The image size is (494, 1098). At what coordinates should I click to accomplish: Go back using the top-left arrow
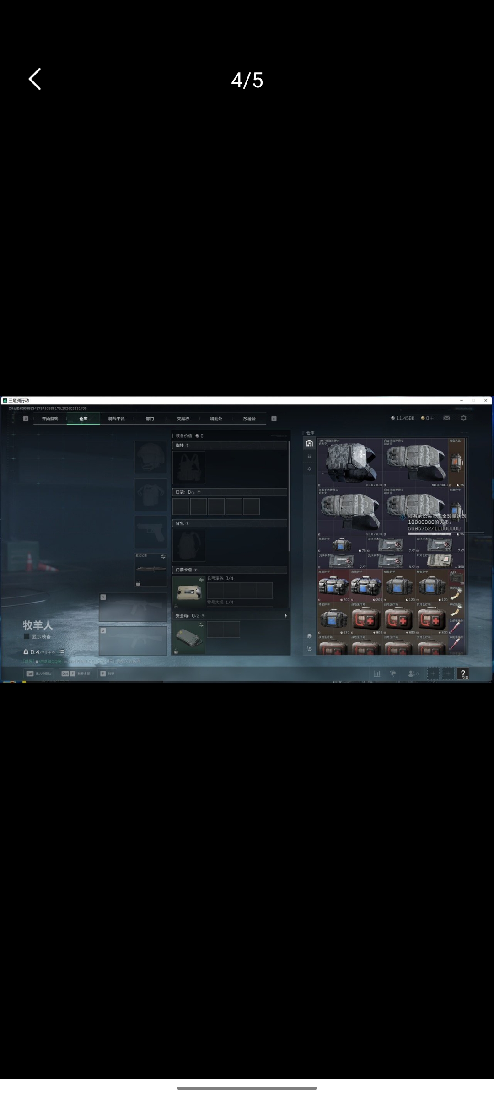pyautogui.click(x=35, y=79)
